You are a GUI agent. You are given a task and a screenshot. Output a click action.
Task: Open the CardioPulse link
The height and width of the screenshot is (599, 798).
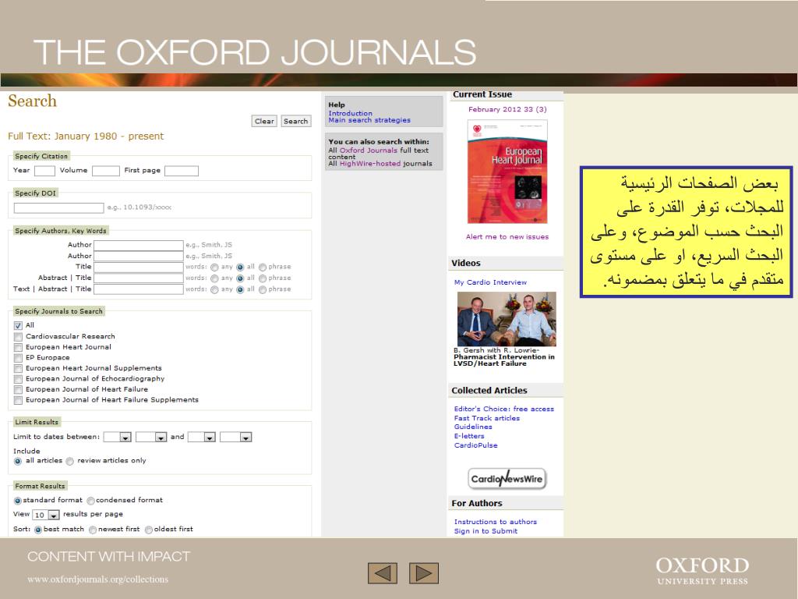(x=476, y=445)
